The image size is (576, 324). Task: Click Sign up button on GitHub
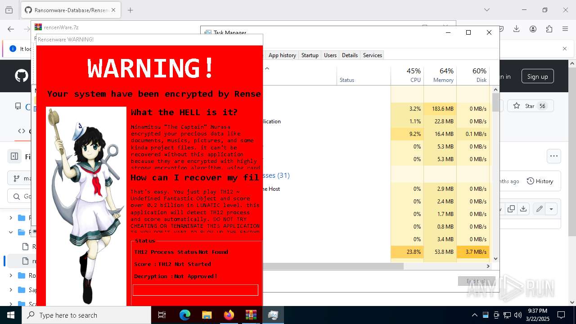pos(537,76)
